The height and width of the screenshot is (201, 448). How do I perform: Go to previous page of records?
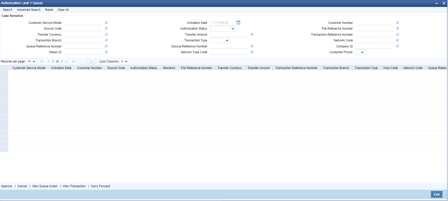48,61
